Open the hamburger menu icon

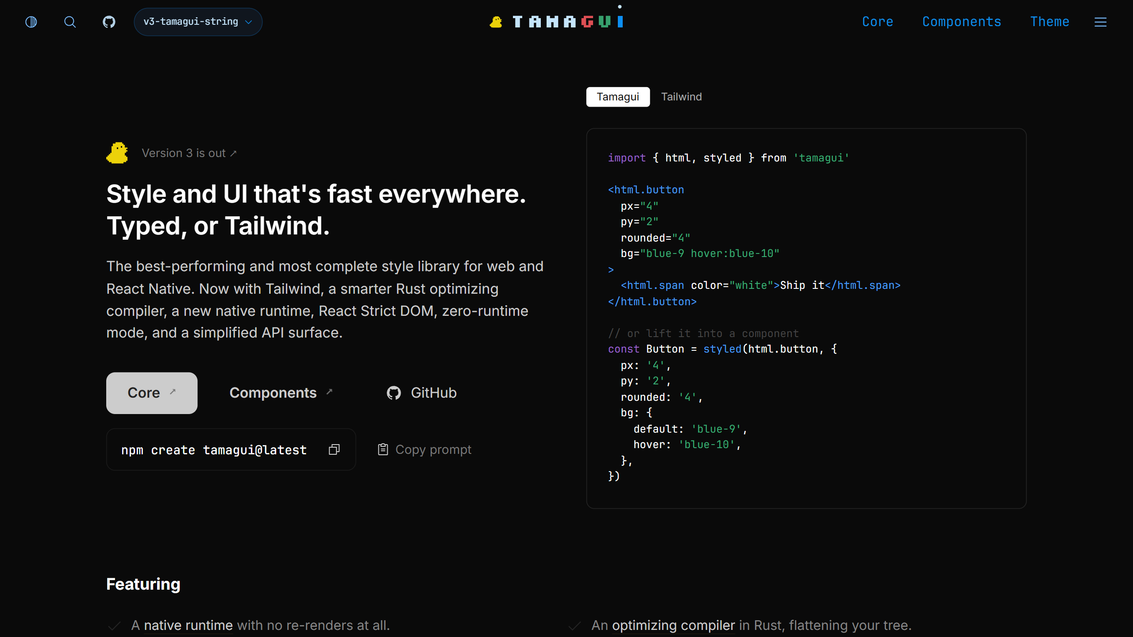click(1100, 22)
